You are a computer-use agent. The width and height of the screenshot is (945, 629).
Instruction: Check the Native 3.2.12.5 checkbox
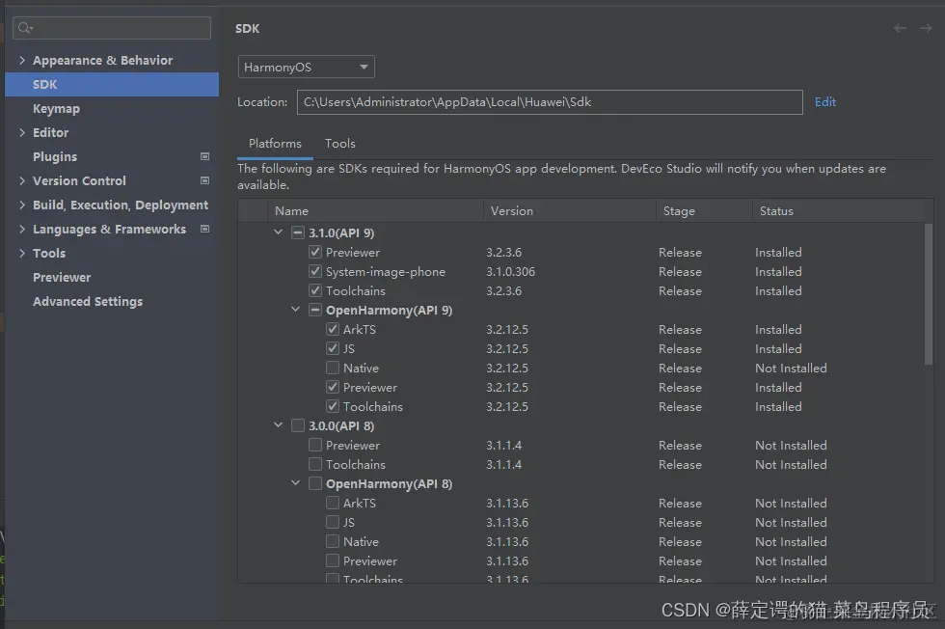click(333, 368)
